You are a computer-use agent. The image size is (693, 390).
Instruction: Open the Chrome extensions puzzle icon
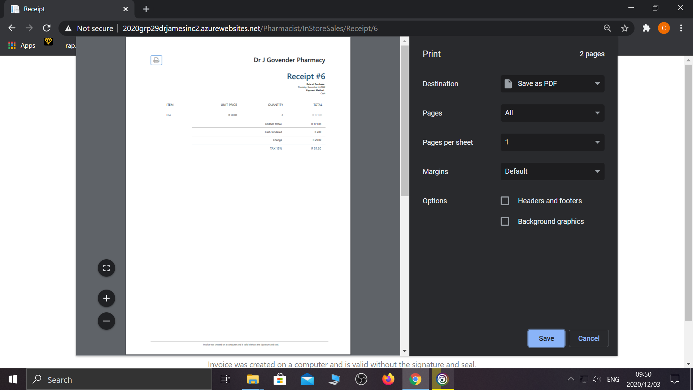[x=646, y=28]
